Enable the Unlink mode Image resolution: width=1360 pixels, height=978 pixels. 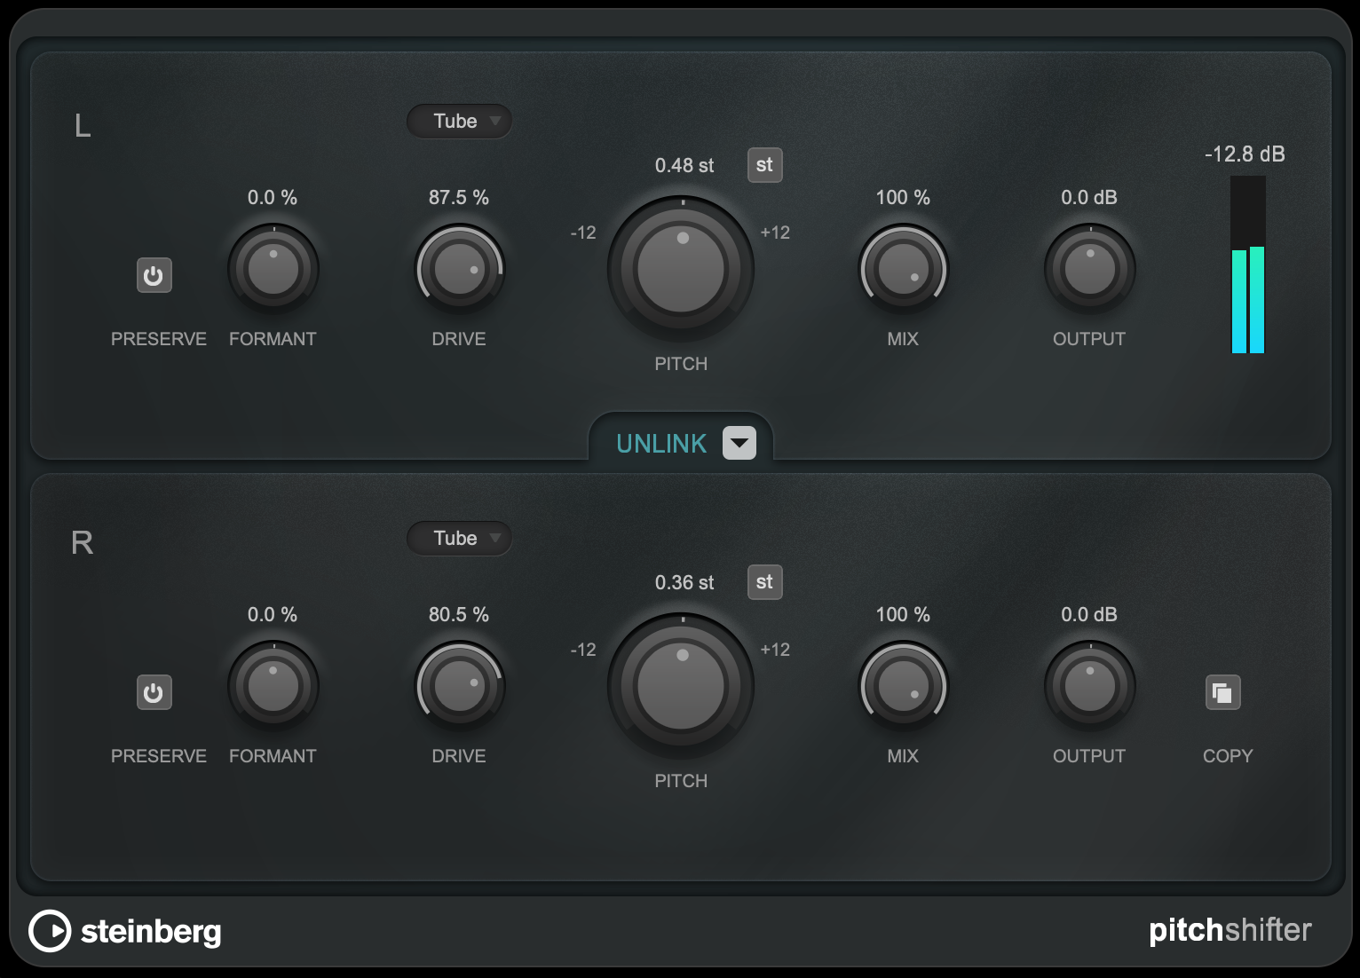pos(661,443)
